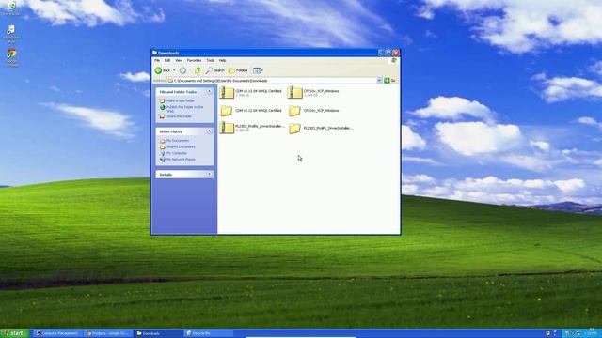Open My Computer from Other Places
The image size is (602, 338).
pos(177,153)
